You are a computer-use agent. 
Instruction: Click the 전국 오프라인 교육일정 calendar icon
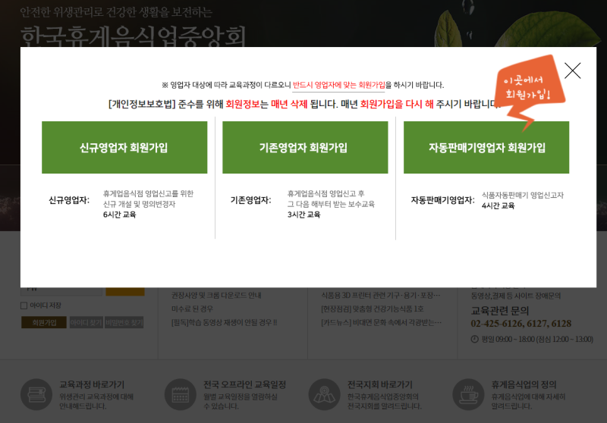tap(181, 394)
